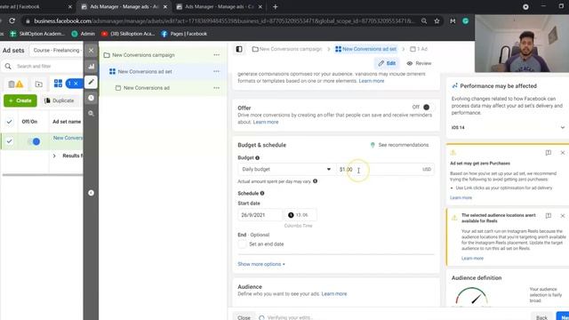Viewport: 569px width, 320px height.
Task: Expand Show more options
Action: [261, 264]
